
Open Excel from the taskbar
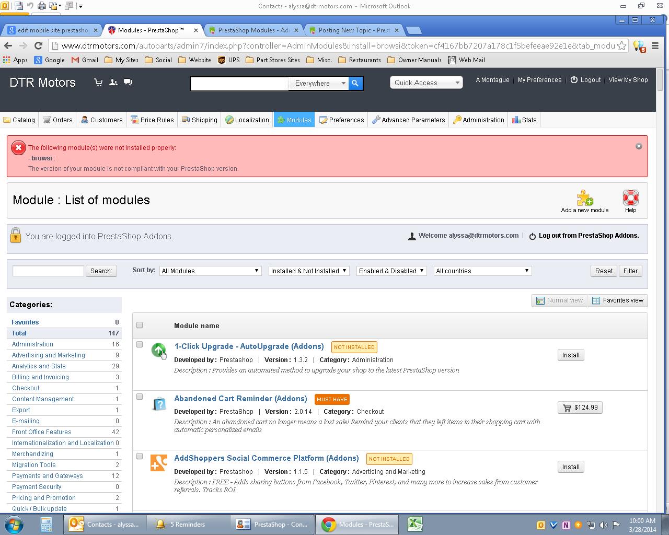click(415, 524)
